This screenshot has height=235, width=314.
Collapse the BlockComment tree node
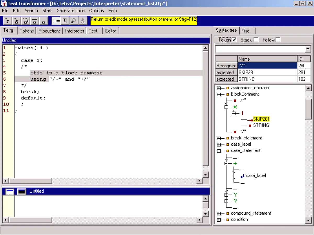(219, 94)
